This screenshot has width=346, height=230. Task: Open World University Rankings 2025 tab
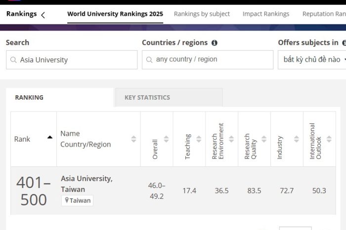[115, 14]
